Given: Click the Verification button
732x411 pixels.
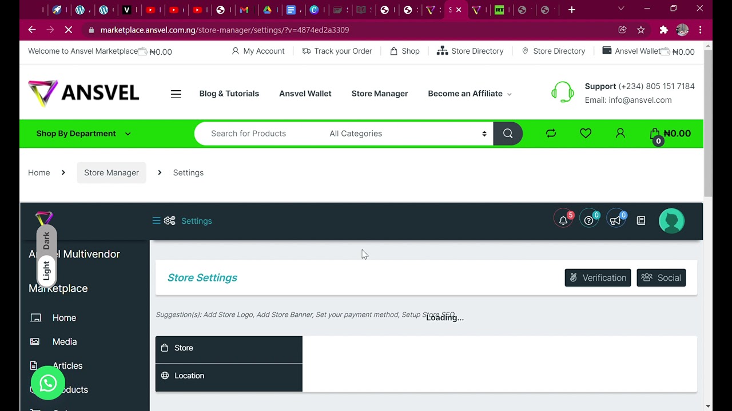Looking at the screenshot, I should (x=598, y=278).
